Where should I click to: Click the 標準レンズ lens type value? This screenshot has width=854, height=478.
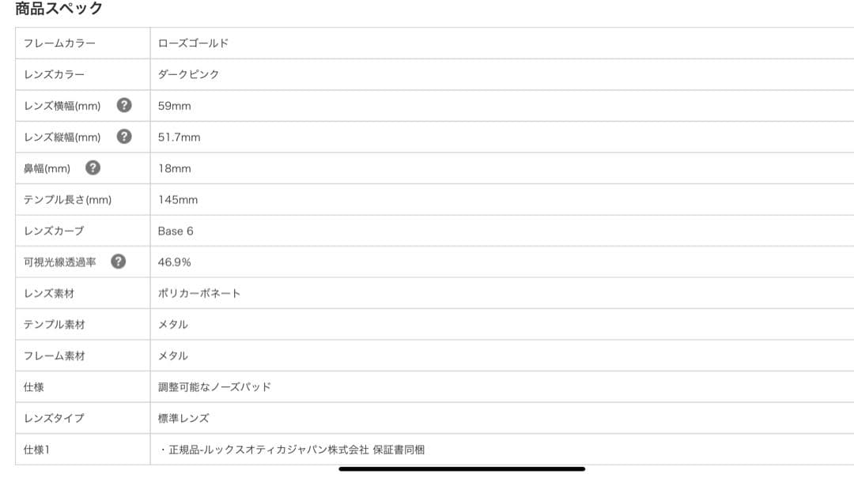pos(183,417)
